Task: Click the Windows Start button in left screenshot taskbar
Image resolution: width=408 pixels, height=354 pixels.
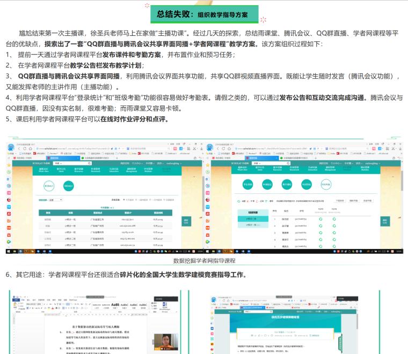Action: [x=9, y=251]
